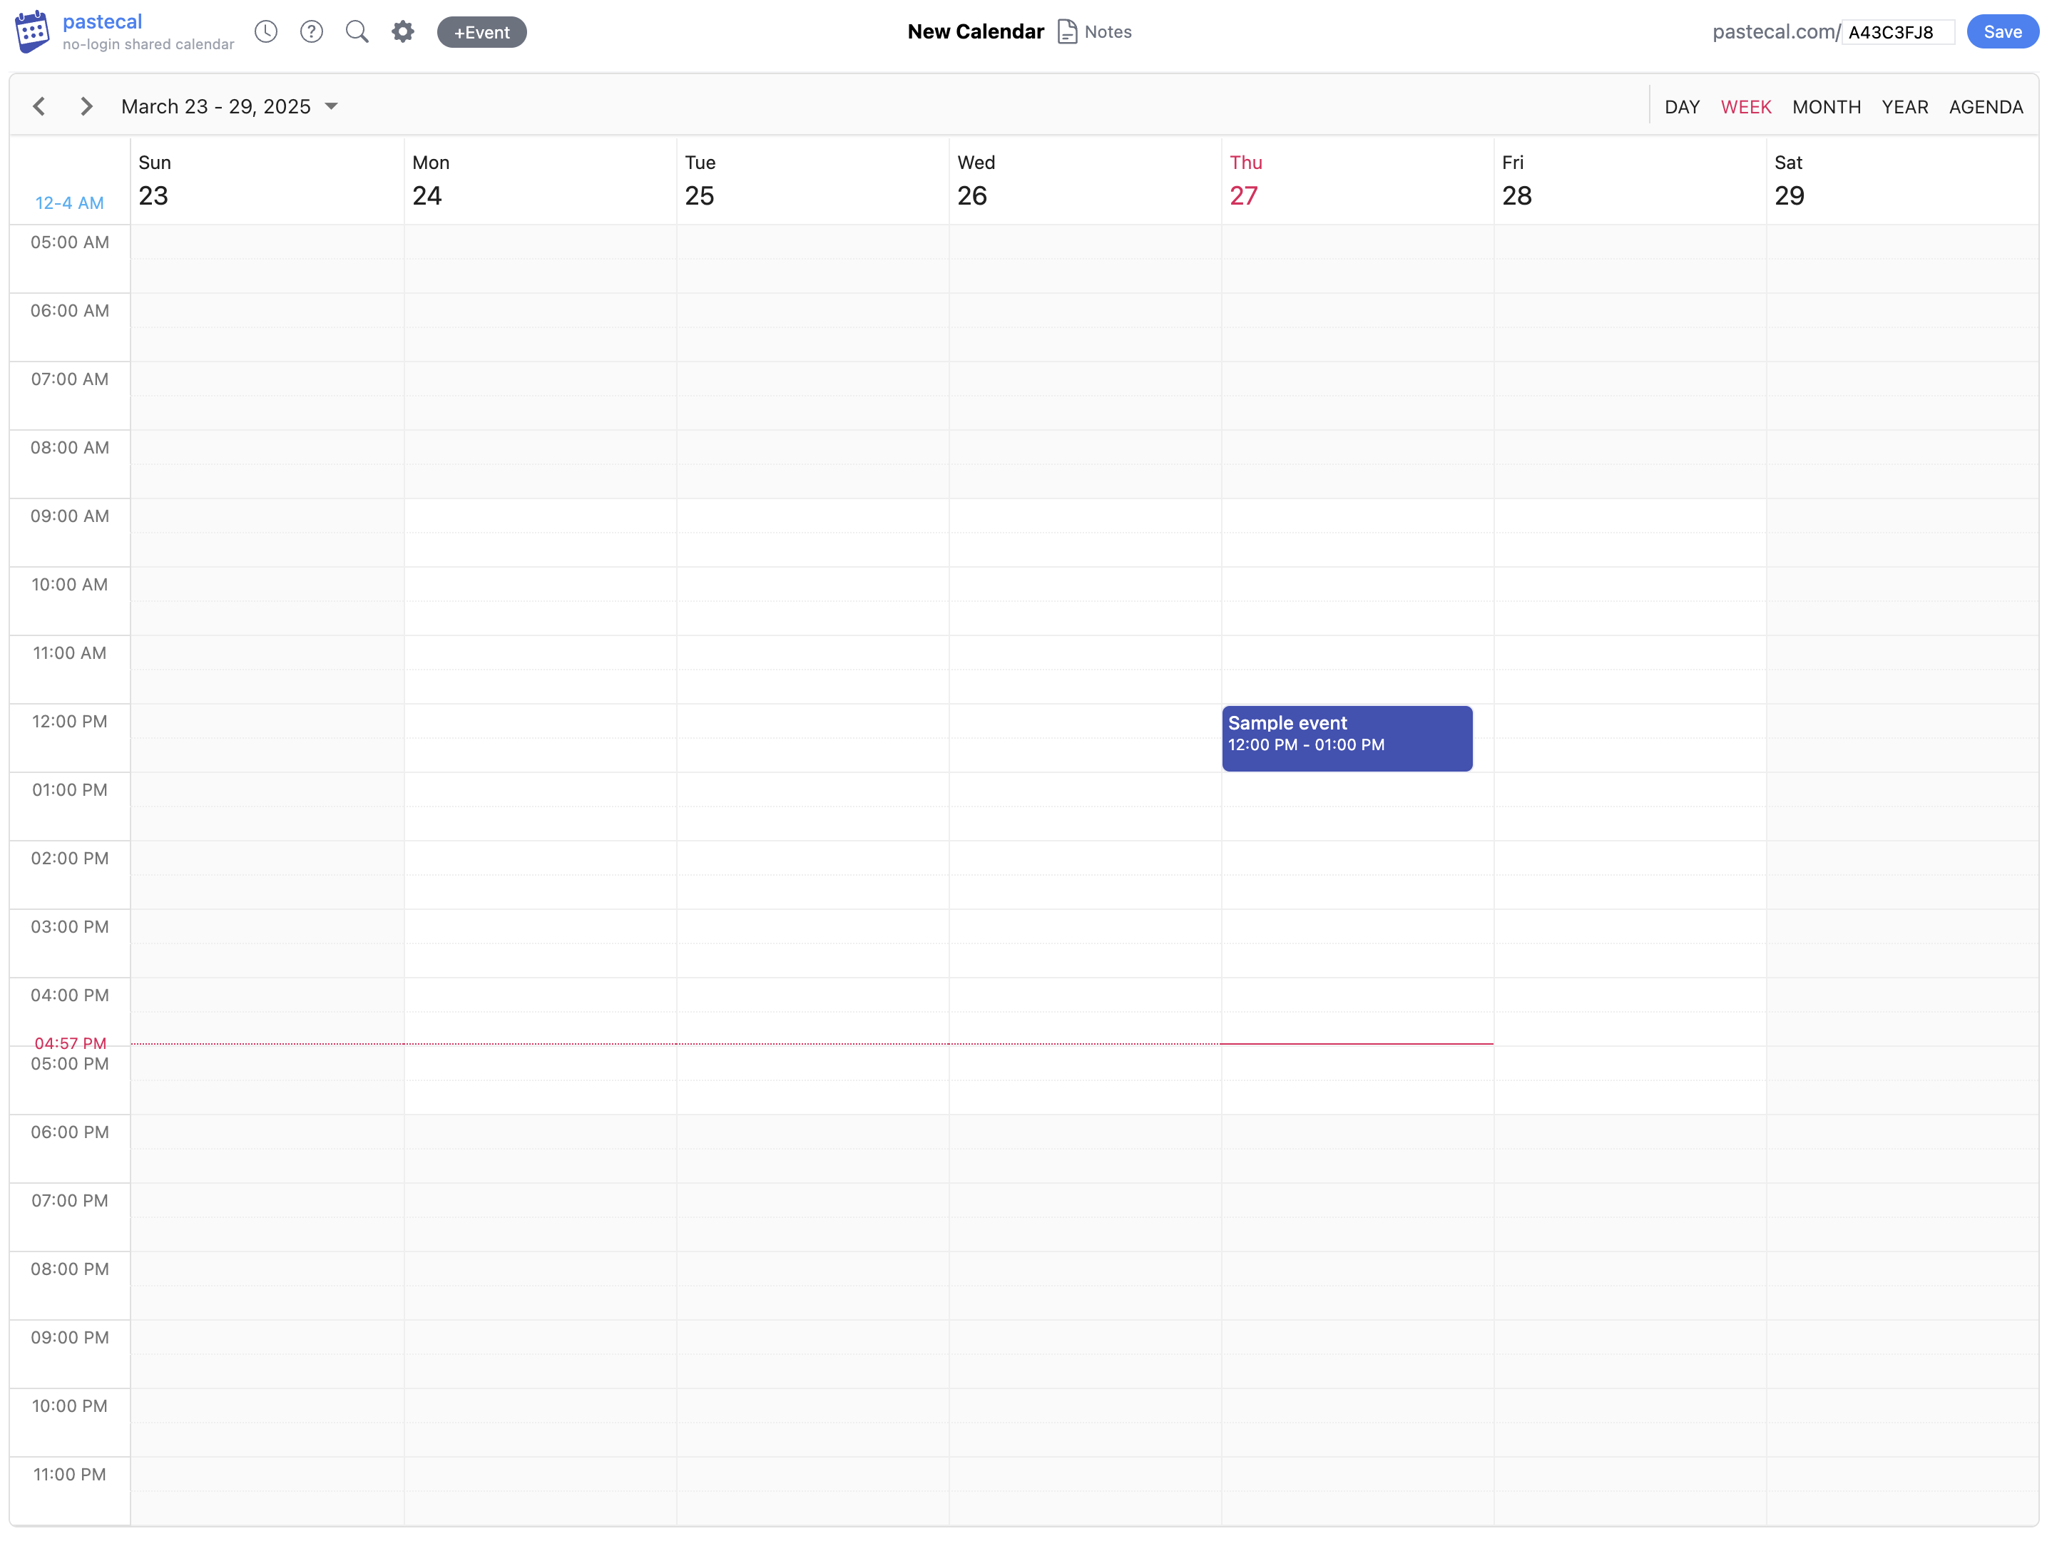Open the March 23 - 29 date dropdown

(215, 106)
